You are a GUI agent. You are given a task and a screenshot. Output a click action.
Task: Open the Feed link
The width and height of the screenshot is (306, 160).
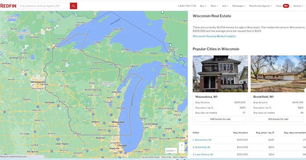[279, 6]
